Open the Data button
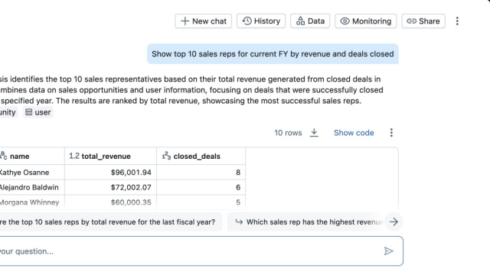490x275 pixels. point(310,21)
